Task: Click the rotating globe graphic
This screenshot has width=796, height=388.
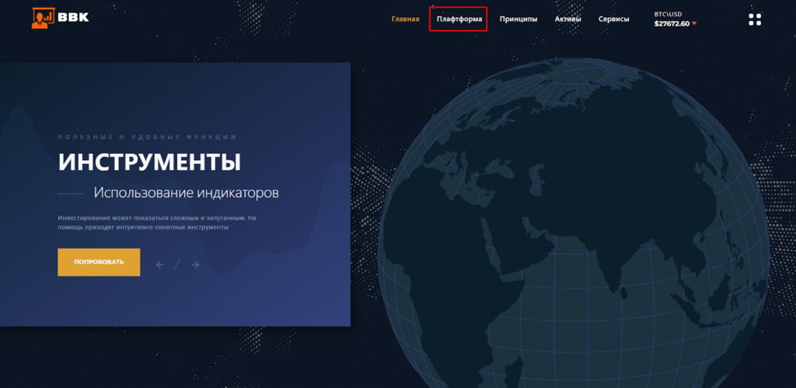Action: [x=574, y=223]
